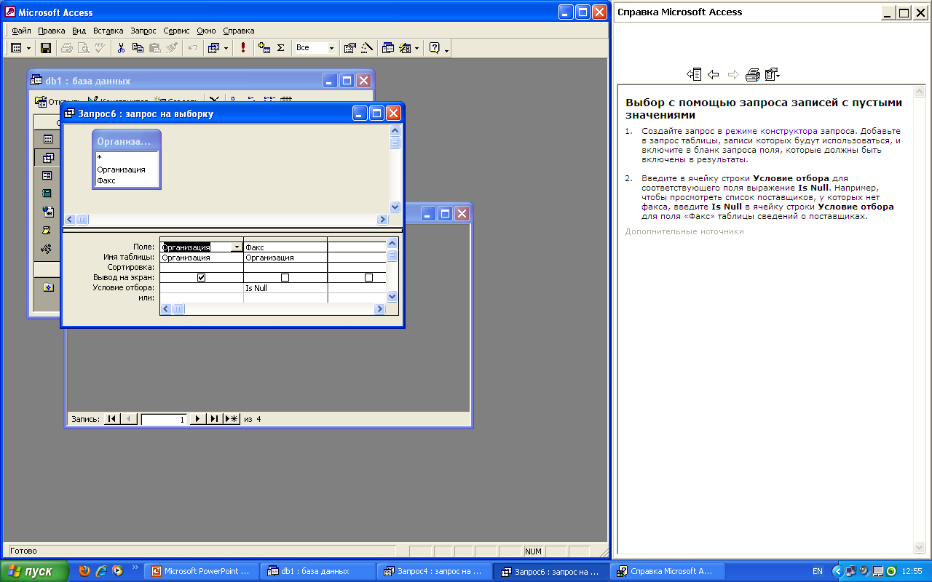Expand the New Object dropdown arrow
This screenshot has height=582, width=932.
pyautogui.click(x=417, y=48)
